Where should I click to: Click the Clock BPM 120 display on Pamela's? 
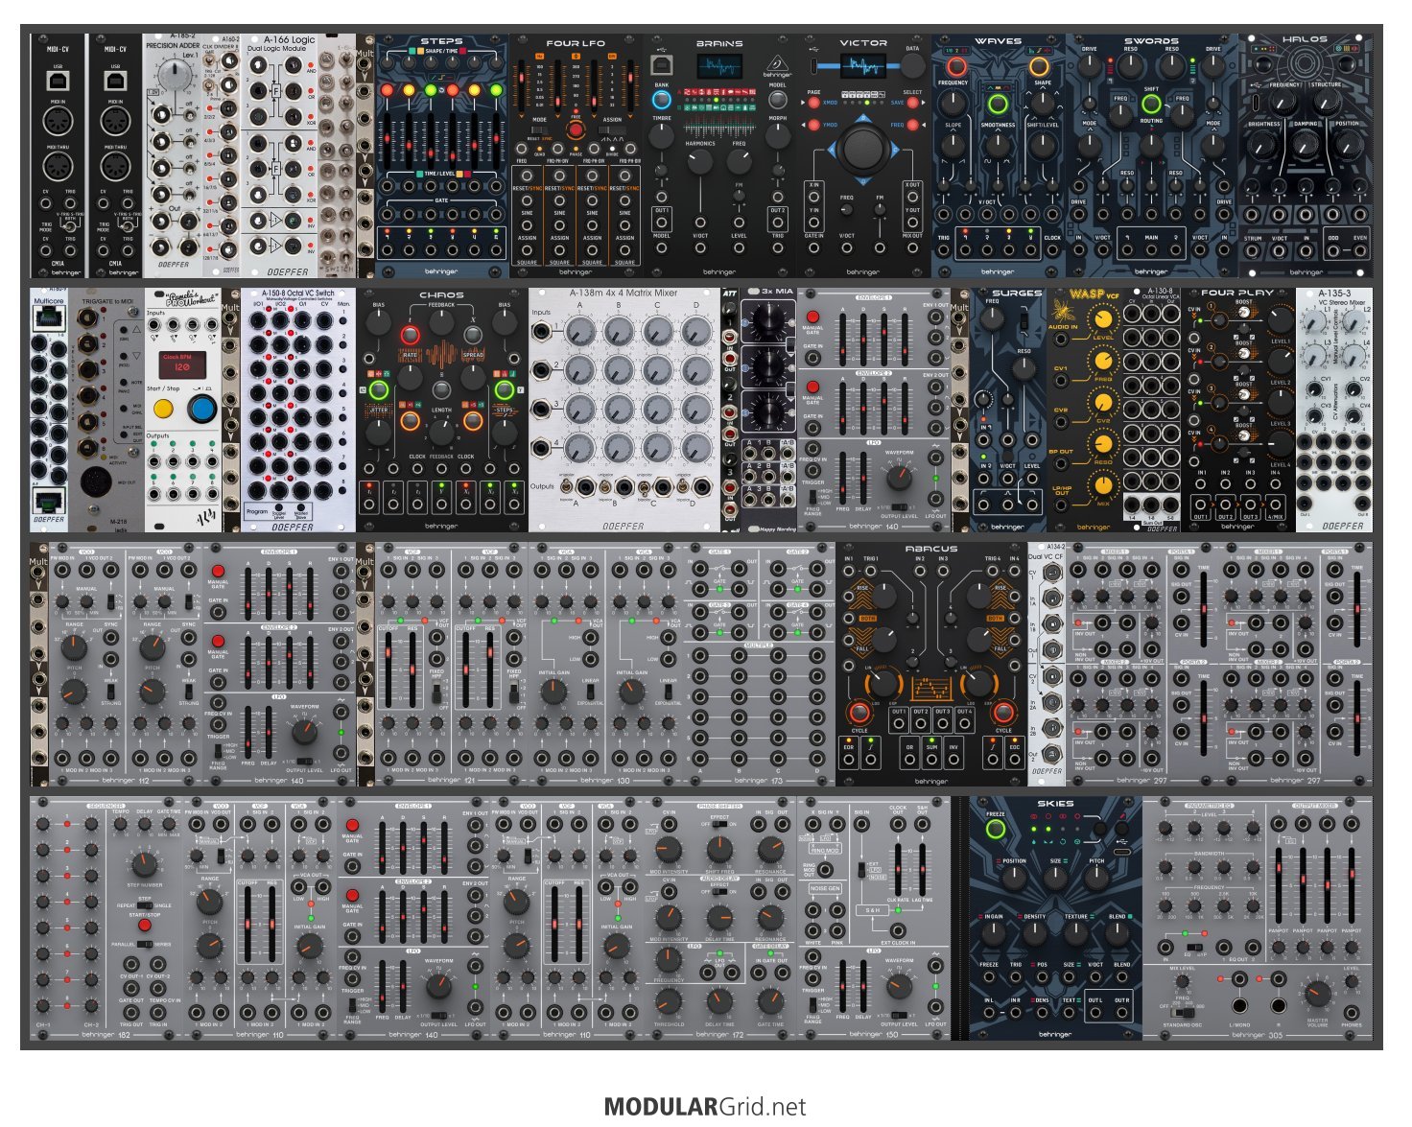[183, 364]
